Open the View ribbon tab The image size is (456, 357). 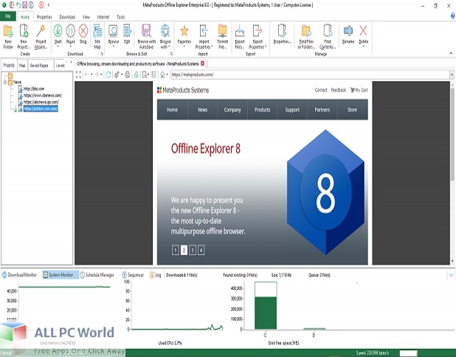tap(86, 17)
